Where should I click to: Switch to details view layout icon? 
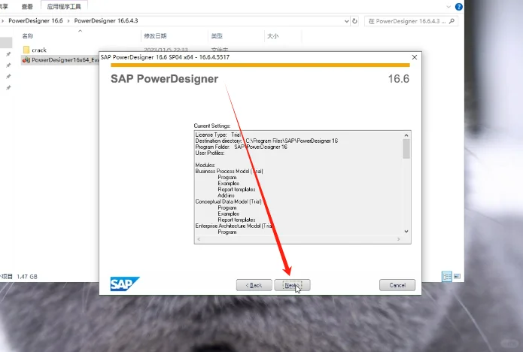tap(446, 276)
